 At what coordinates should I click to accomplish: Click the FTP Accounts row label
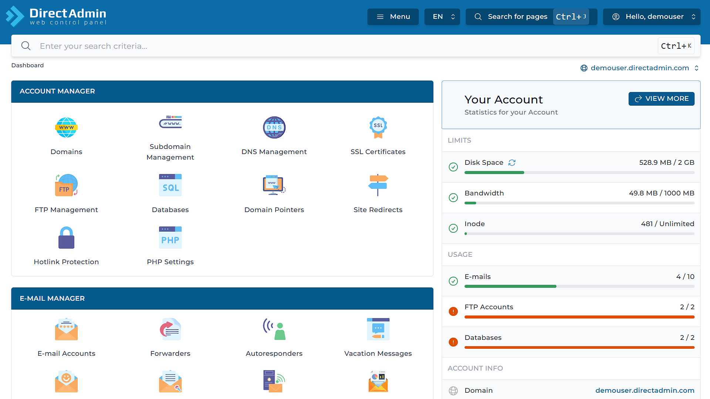(488, 307)
